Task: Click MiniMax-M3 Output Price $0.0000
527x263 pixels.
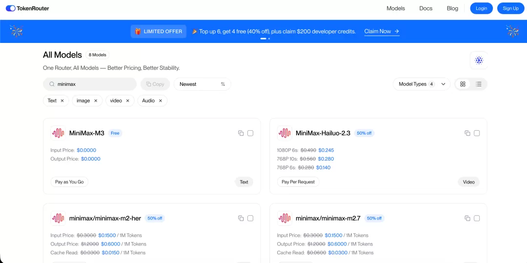Action: click(x=91, y=159)
